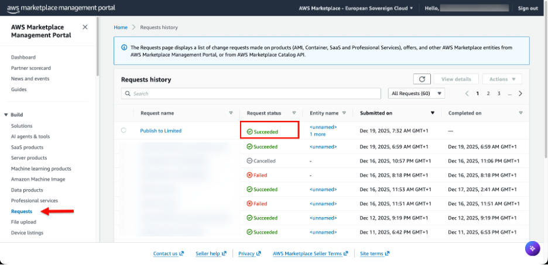
Task: Click the Dec 17, 2025, 2:41 AM completed date
Action: tap(482, 190)
